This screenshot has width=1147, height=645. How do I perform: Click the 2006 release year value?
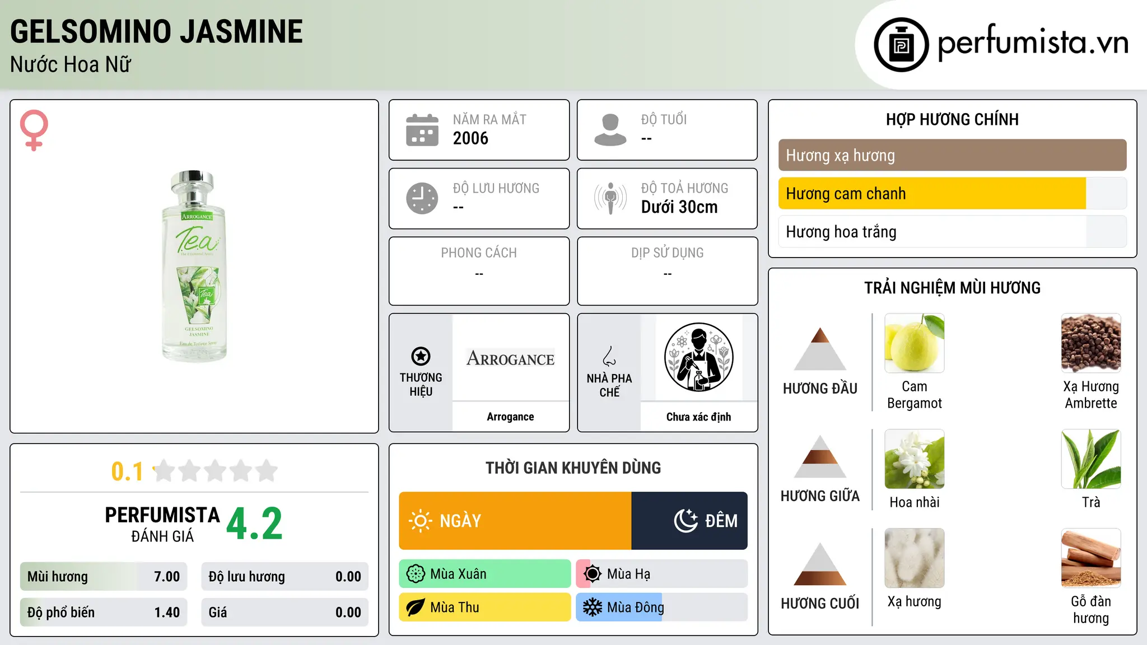tap(470, 138)
